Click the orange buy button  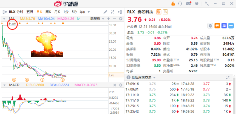pos(217,26)
